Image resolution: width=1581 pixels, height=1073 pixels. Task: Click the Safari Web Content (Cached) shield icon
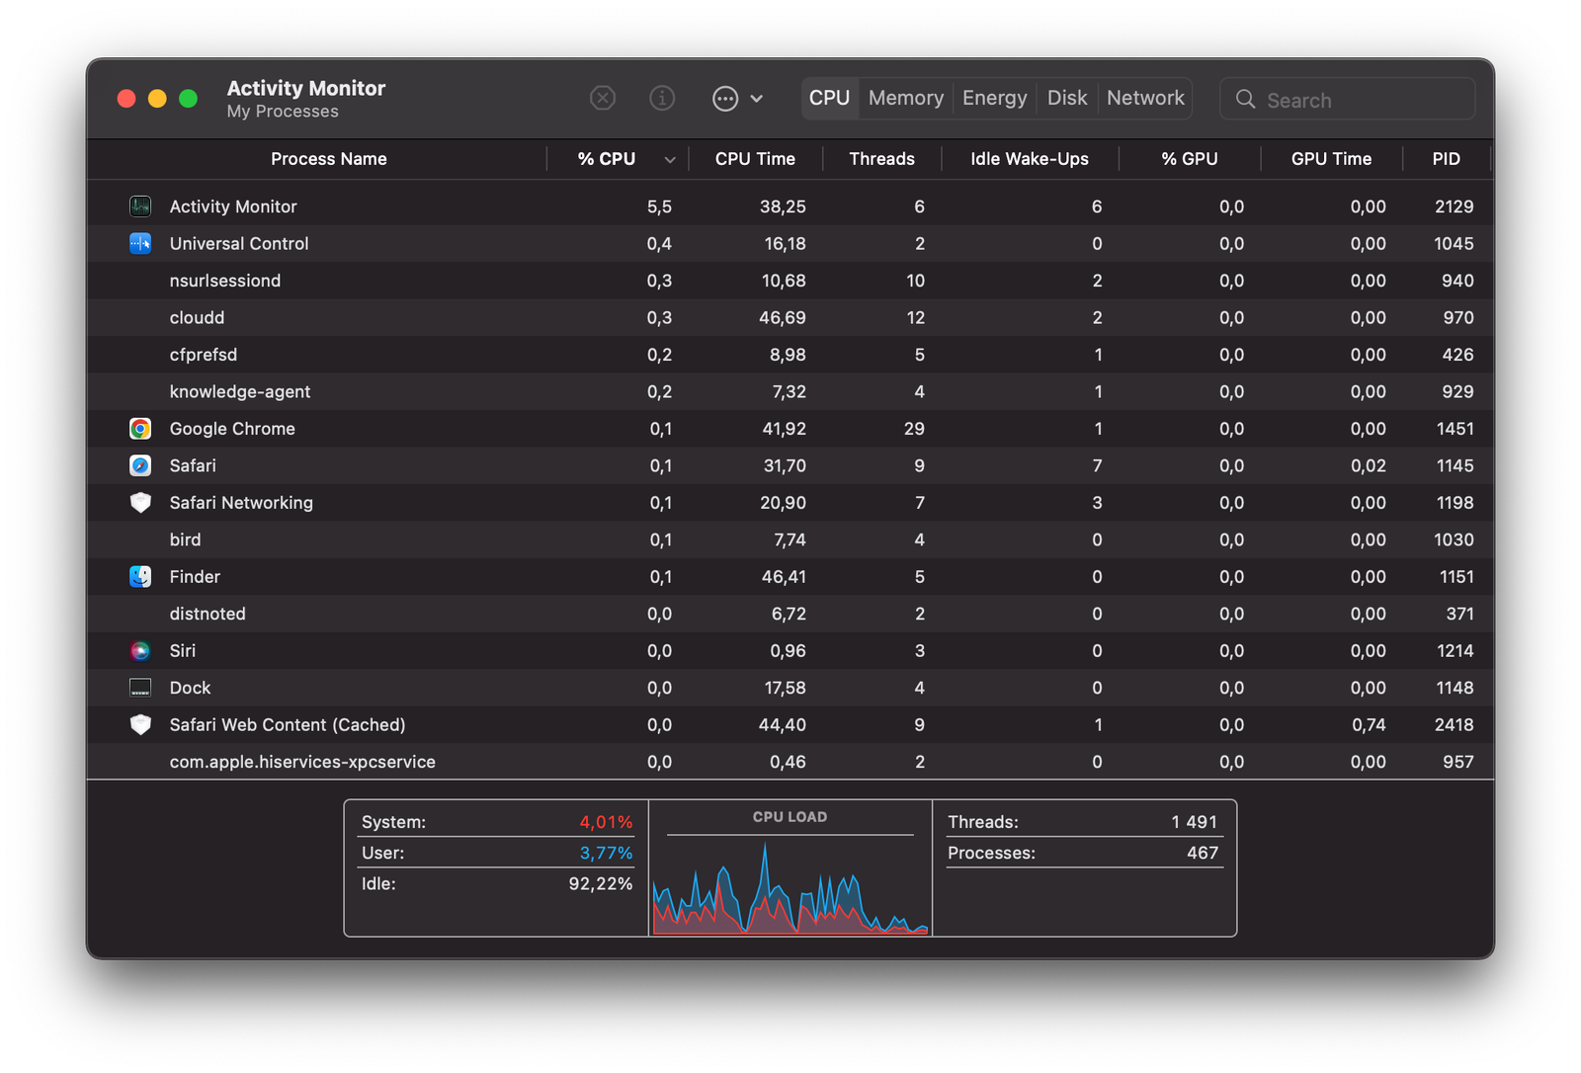140,725
